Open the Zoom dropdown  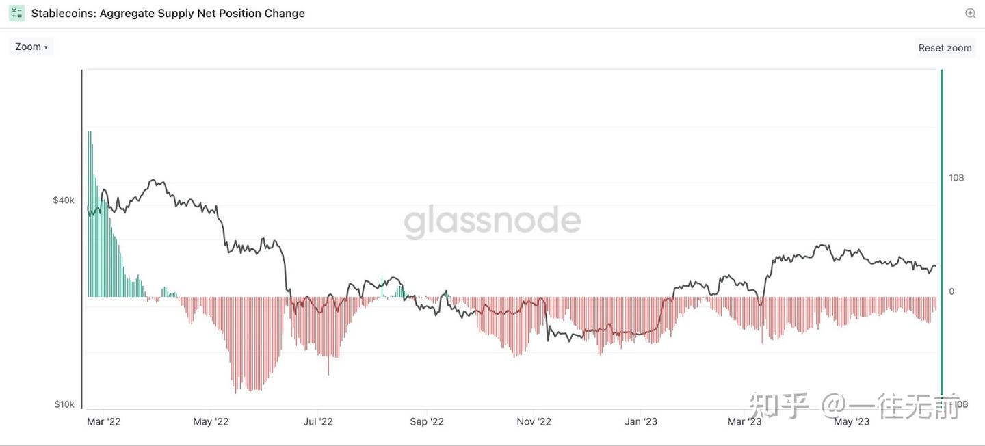[x=31, y=47]
